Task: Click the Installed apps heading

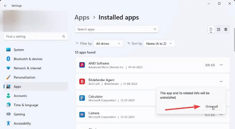Action: (x=119, y=17)
